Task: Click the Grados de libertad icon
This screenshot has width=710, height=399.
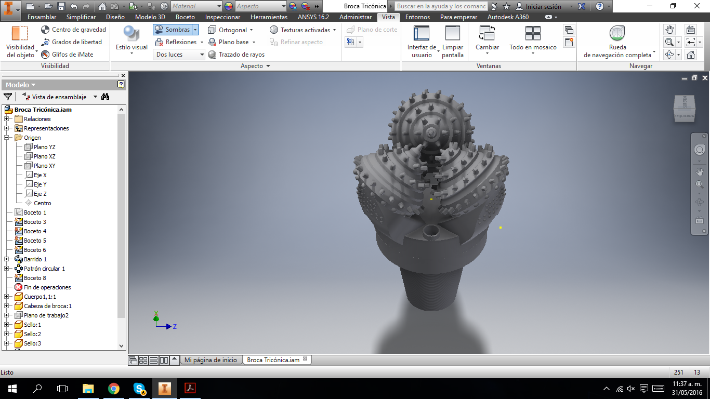Action: (46, 42)
